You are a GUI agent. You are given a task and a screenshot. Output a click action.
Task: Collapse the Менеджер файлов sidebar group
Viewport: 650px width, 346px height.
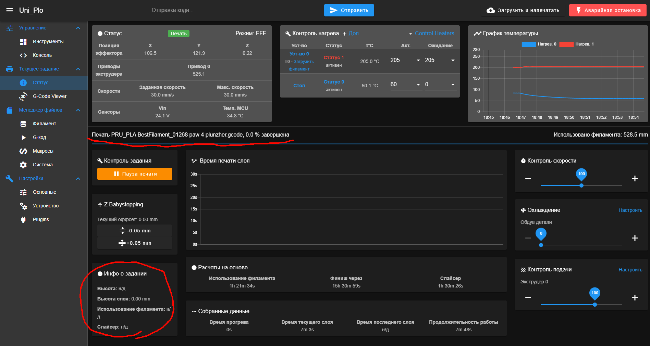point(78,110)
